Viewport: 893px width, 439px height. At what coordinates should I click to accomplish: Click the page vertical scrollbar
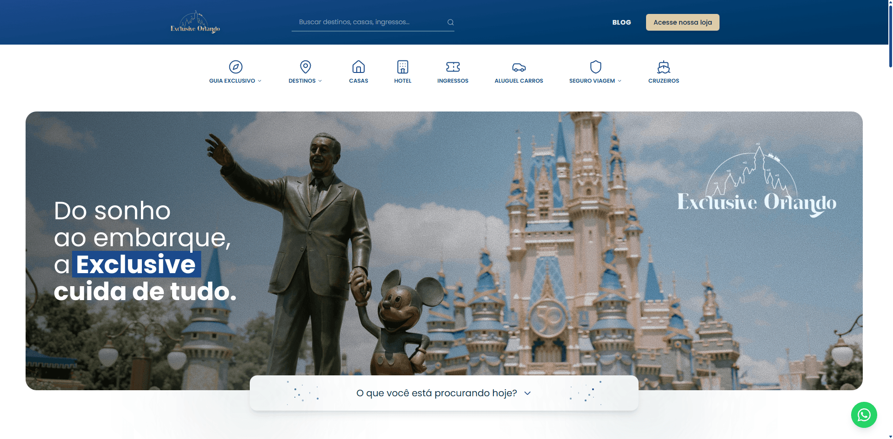click(890, 37)
